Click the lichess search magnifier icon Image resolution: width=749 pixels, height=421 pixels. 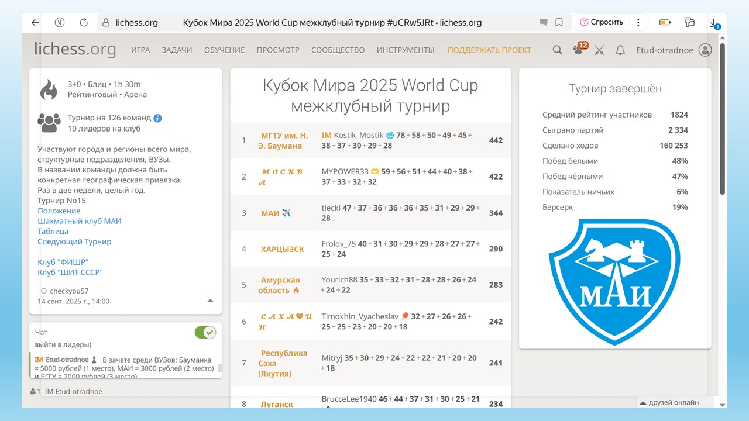pyautogui.click(x=558, y=50)
